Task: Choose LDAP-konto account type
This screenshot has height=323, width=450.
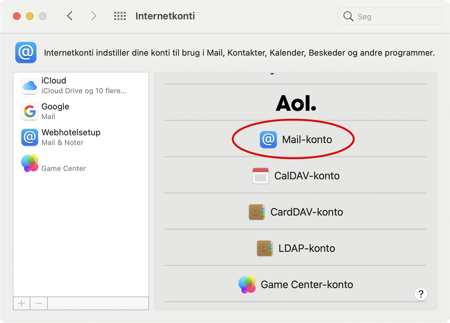Action: (296, 248)
